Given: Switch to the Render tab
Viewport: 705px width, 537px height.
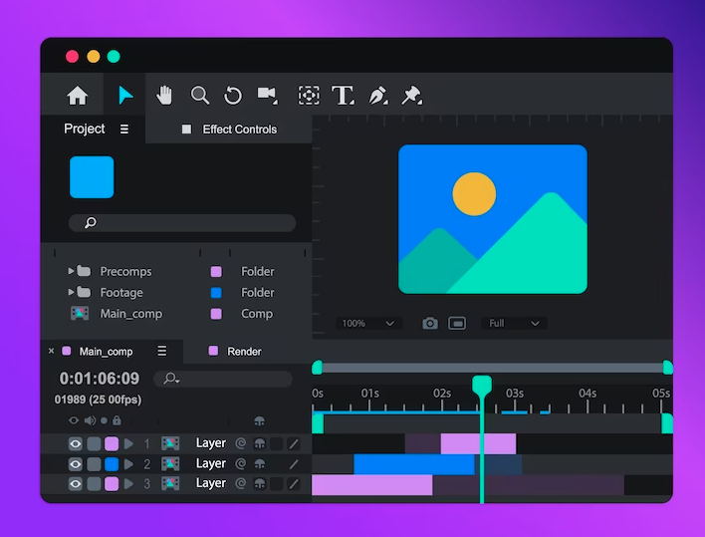Looking at the screenshot, I should [x=244, y=352].
